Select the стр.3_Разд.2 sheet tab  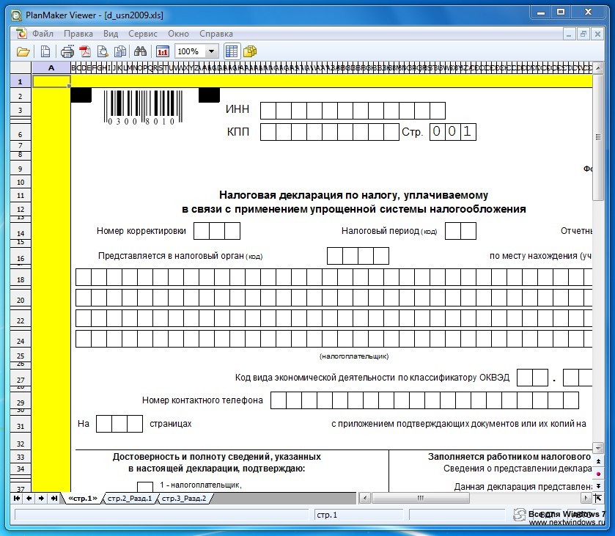(183, 499)
